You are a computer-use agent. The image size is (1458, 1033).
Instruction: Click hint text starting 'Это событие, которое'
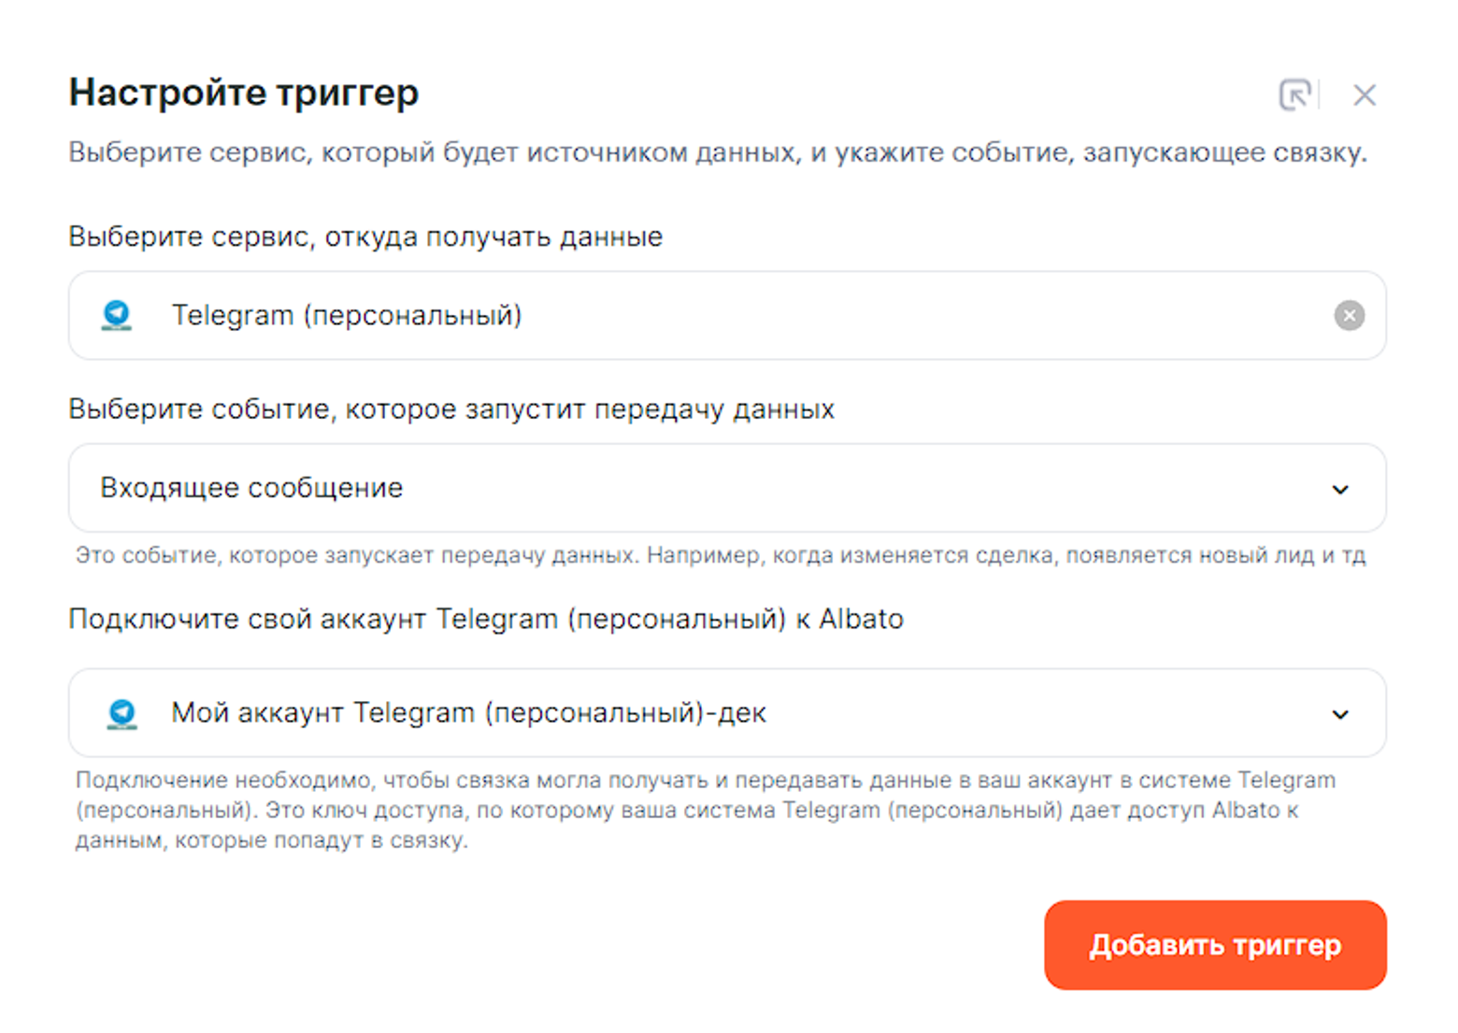(x=720, y=555)
